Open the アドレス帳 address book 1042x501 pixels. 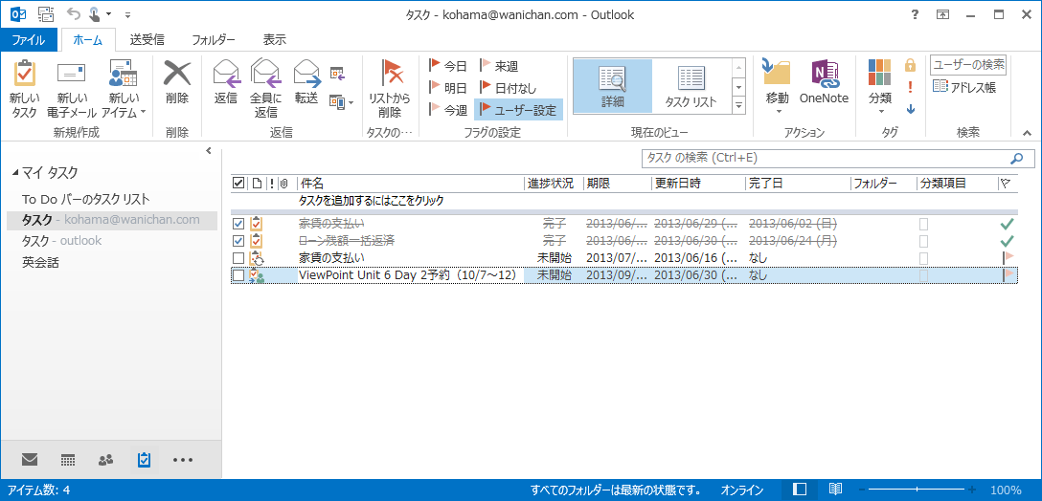pos(965,87)
